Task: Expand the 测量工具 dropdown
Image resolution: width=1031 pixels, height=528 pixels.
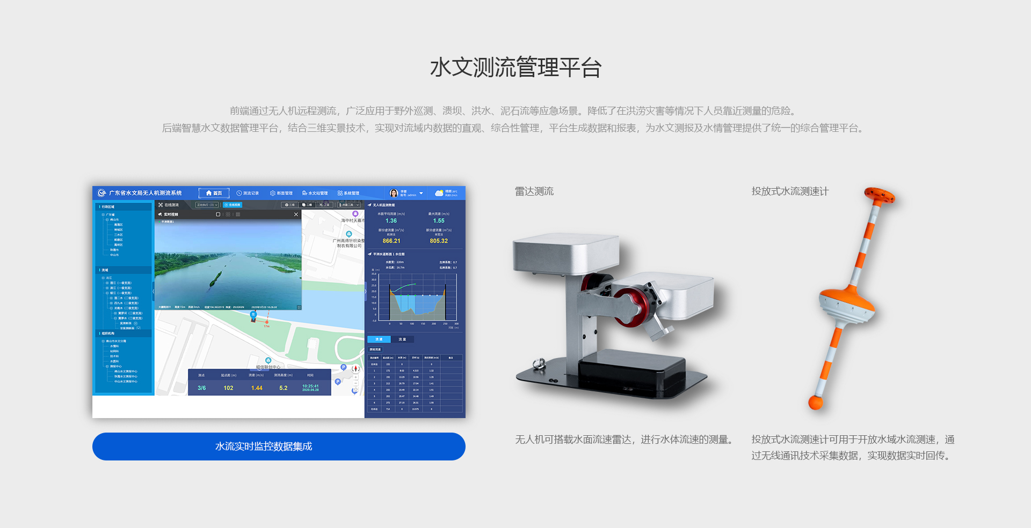Action: 348,205
